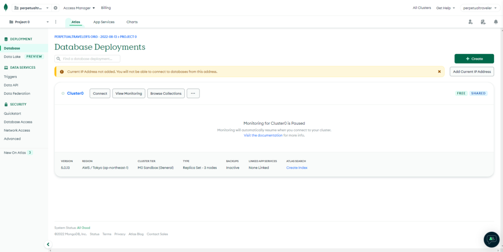This screenshot has height=252, width=503.
Task: Click the search magnifier icon
Action: (x=59, y=59)
